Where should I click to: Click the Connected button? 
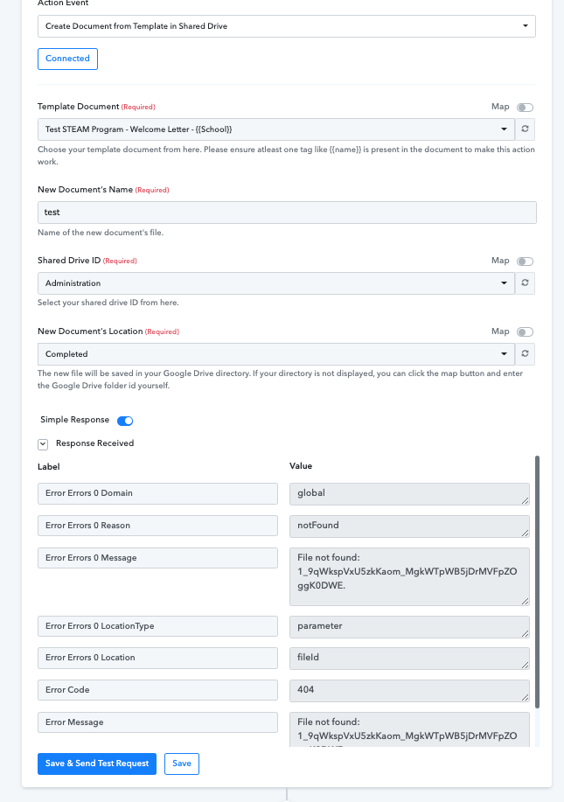67,59
